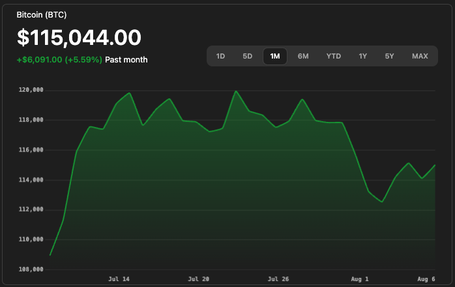This screenshot has width=455, height=287.
Task: View the 5Y price chart
Action: (x=389, y=56)
